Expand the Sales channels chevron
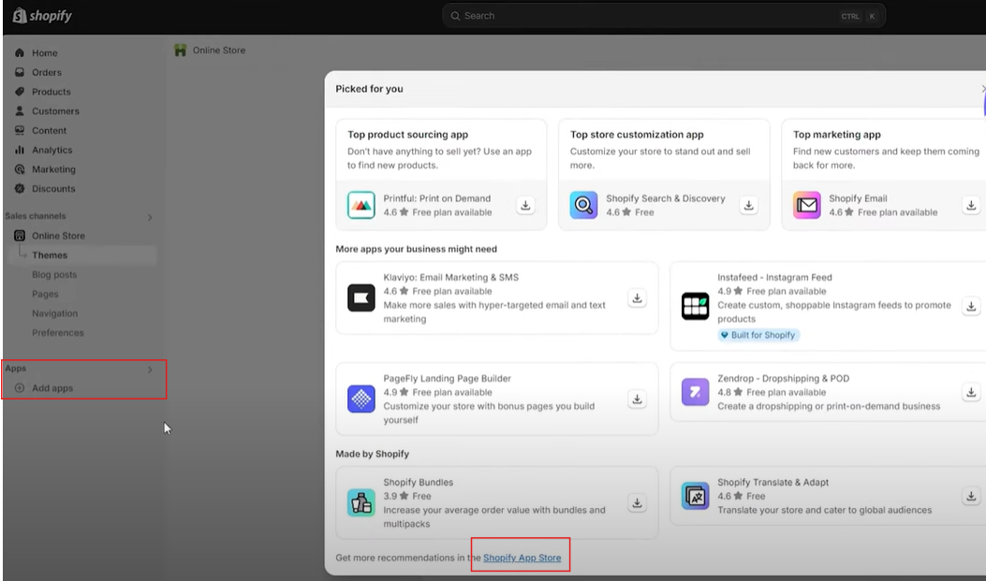This screenshot has height=581, width=986. 150,217
